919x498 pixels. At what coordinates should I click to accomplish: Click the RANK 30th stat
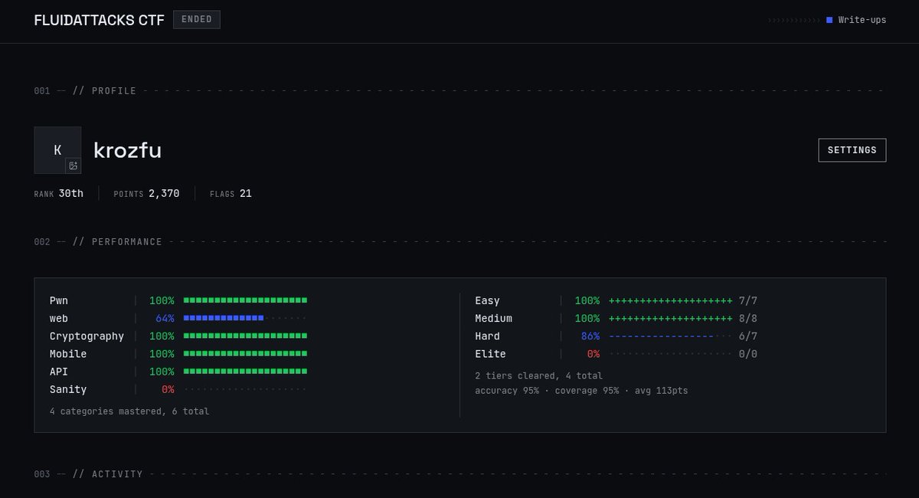[x=58, y=194]
